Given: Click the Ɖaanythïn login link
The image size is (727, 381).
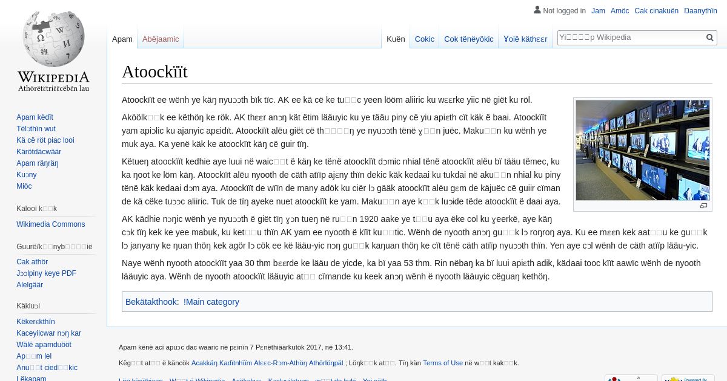Looking at the screenshot, I should [x=700, y=11].
